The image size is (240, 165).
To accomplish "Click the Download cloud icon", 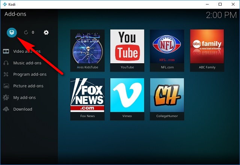I will point(6,109).
